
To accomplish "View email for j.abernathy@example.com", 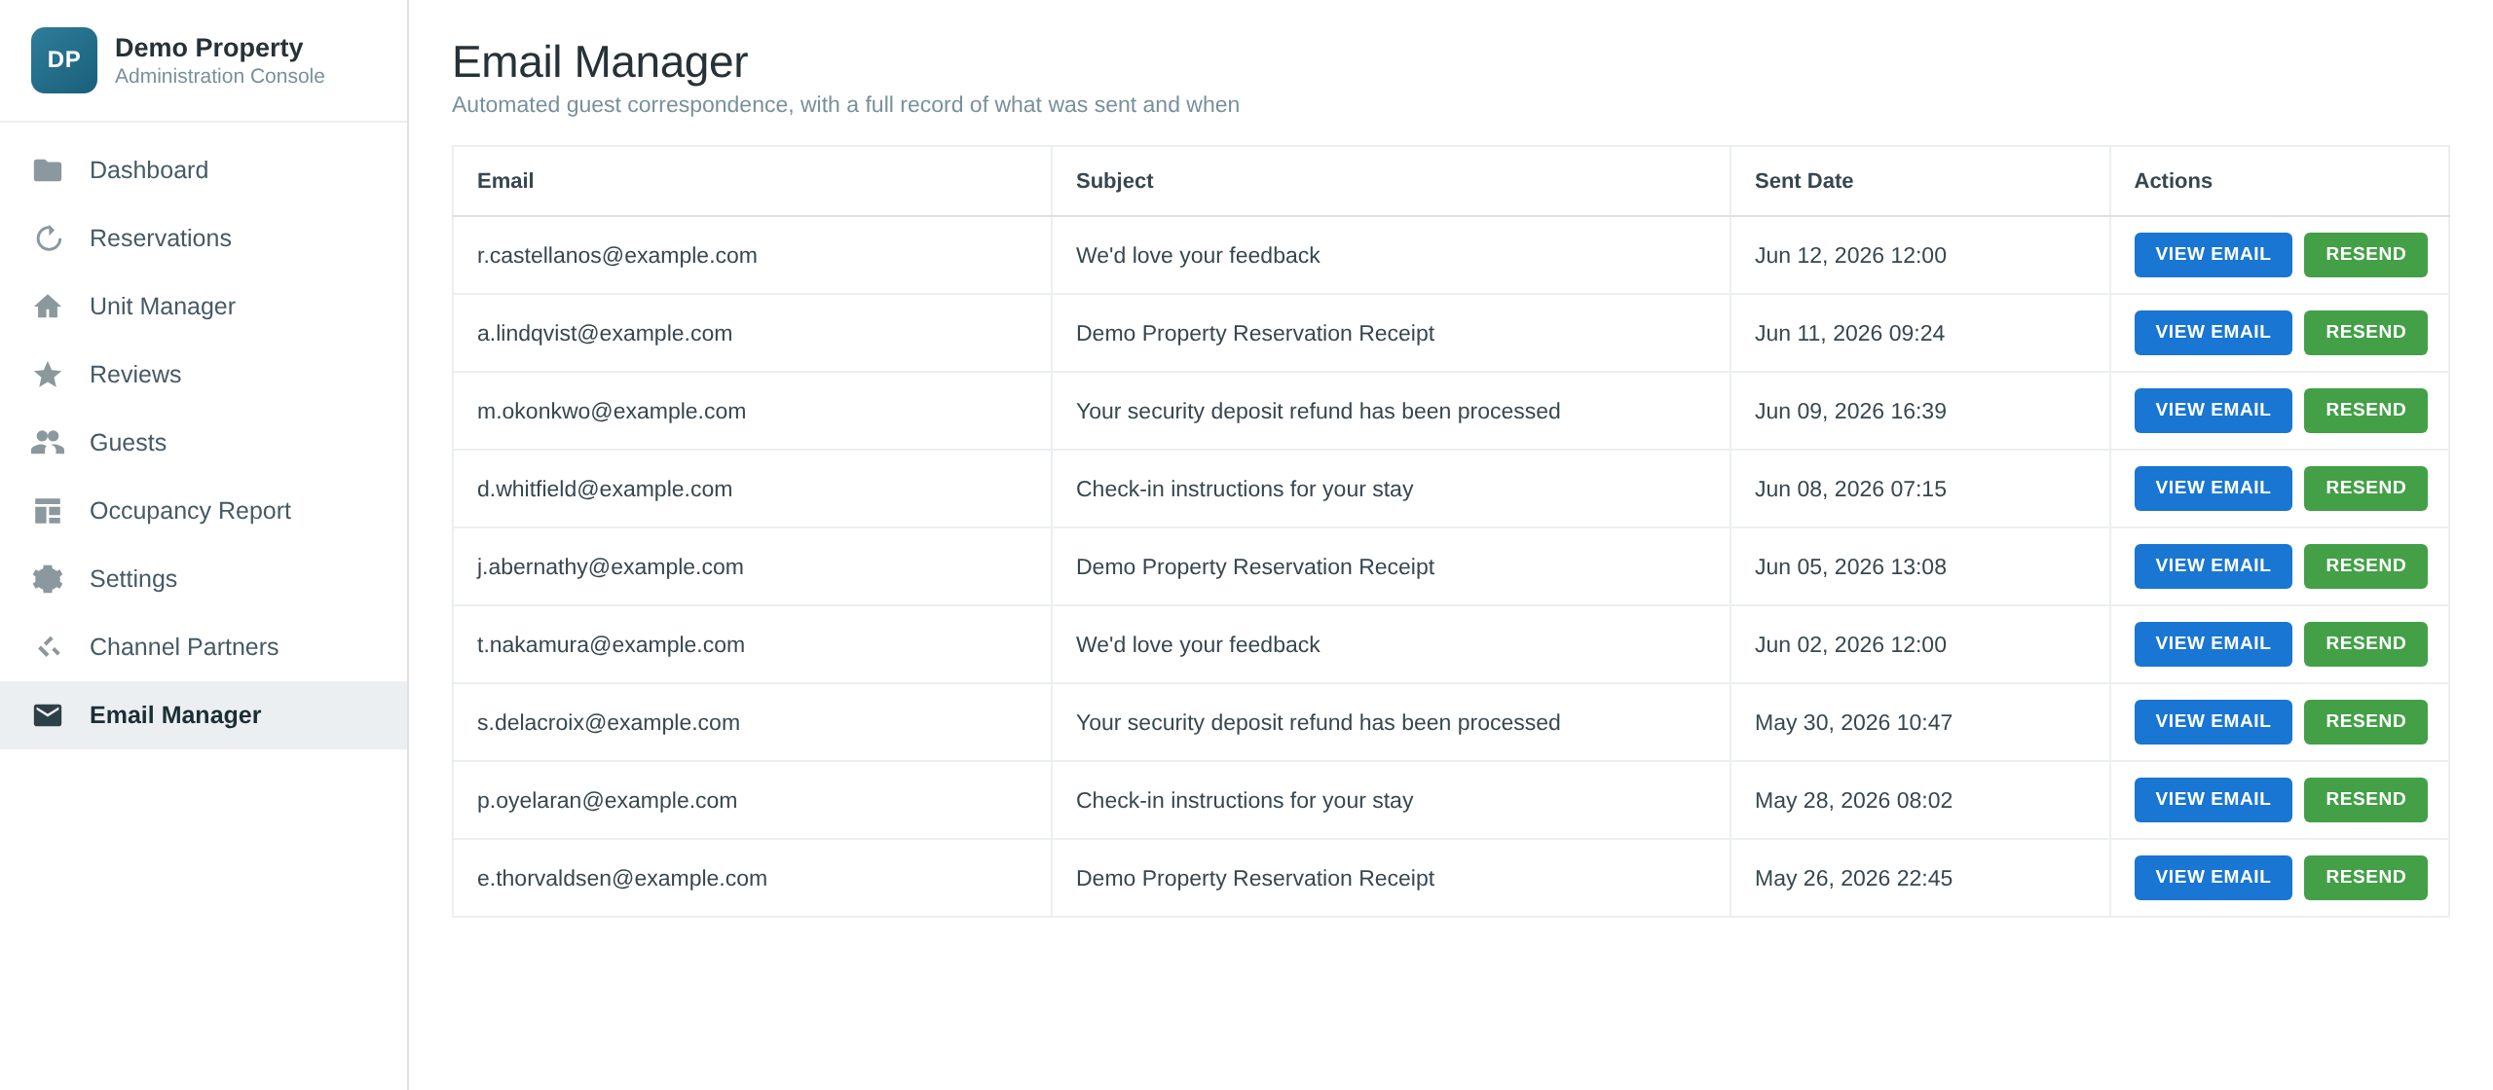I will pos(2213,566).
